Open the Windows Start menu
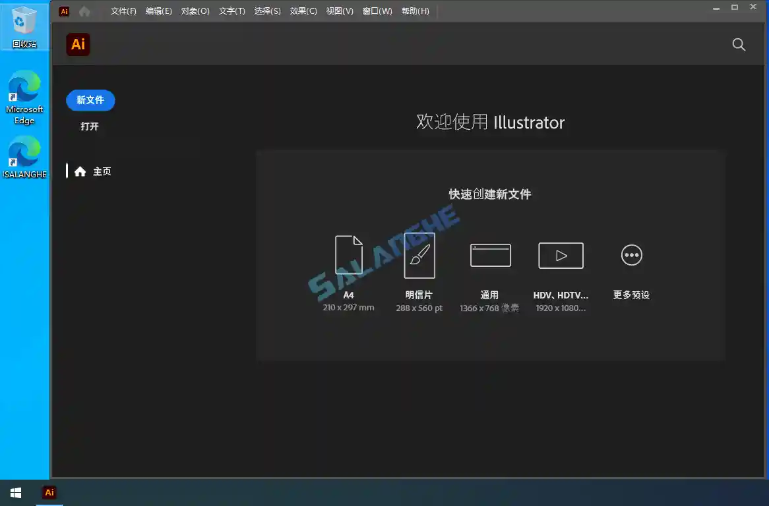The image size is (769, 506). click(x=15, y=492)
